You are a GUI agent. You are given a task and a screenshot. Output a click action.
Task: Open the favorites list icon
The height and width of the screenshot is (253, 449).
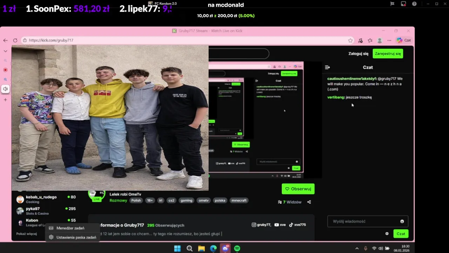point(370,40)
